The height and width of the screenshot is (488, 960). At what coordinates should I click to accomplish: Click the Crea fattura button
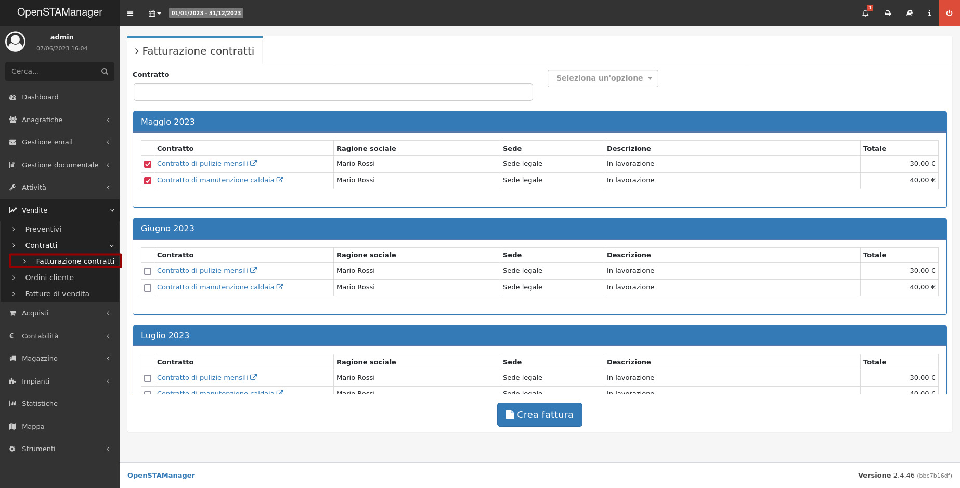[539, 415]
